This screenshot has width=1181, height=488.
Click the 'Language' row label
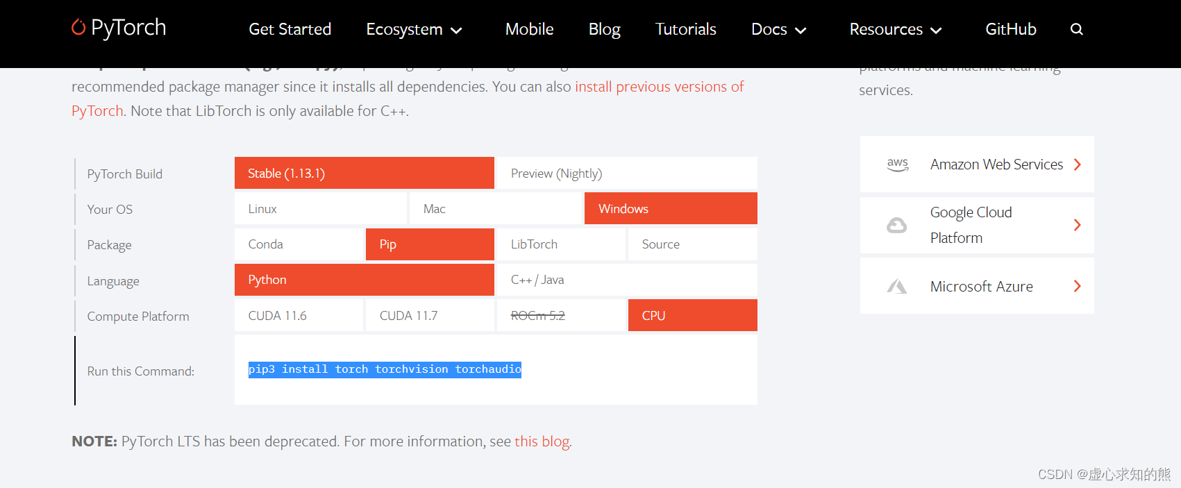point(113,281)
